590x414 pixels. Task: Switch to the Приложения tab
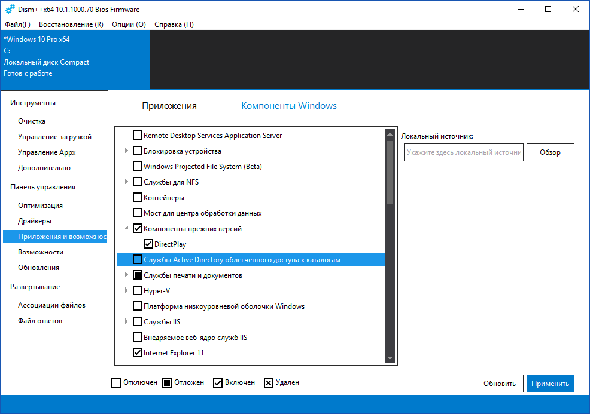[x=169, y=106]
